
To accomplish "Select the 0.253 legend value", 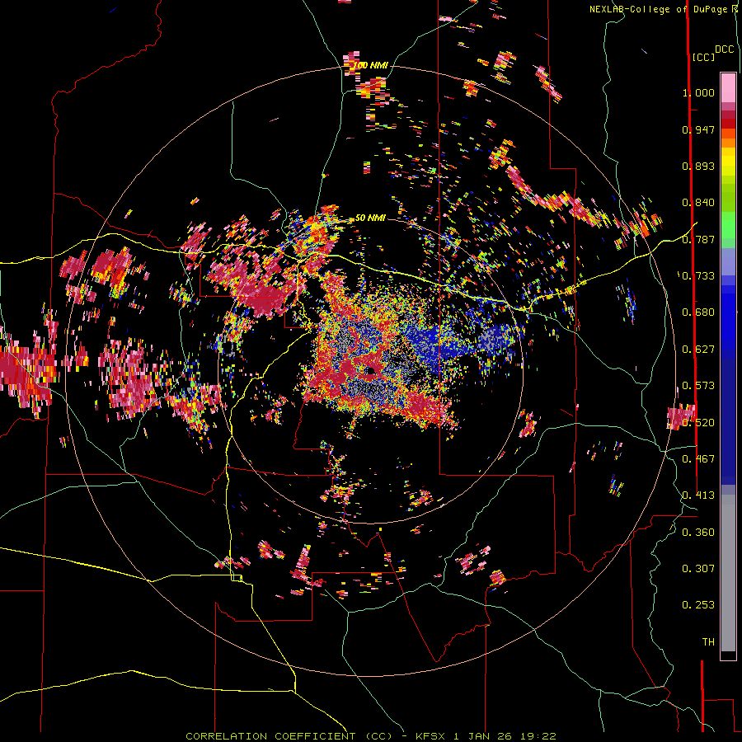I will click(x=698, y=605).
